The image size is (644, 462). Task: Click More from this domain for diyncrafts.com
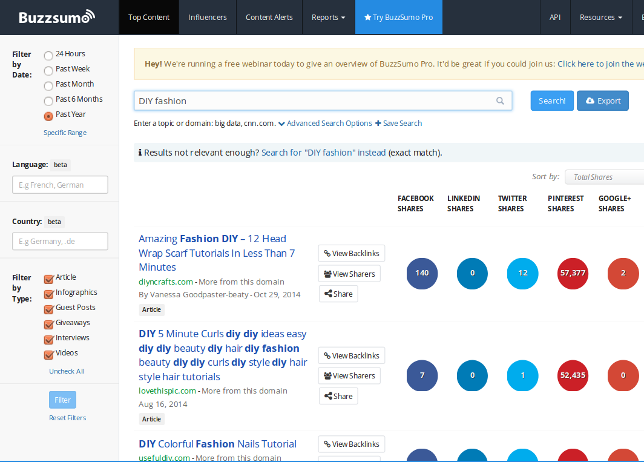[x=241, y=282]
